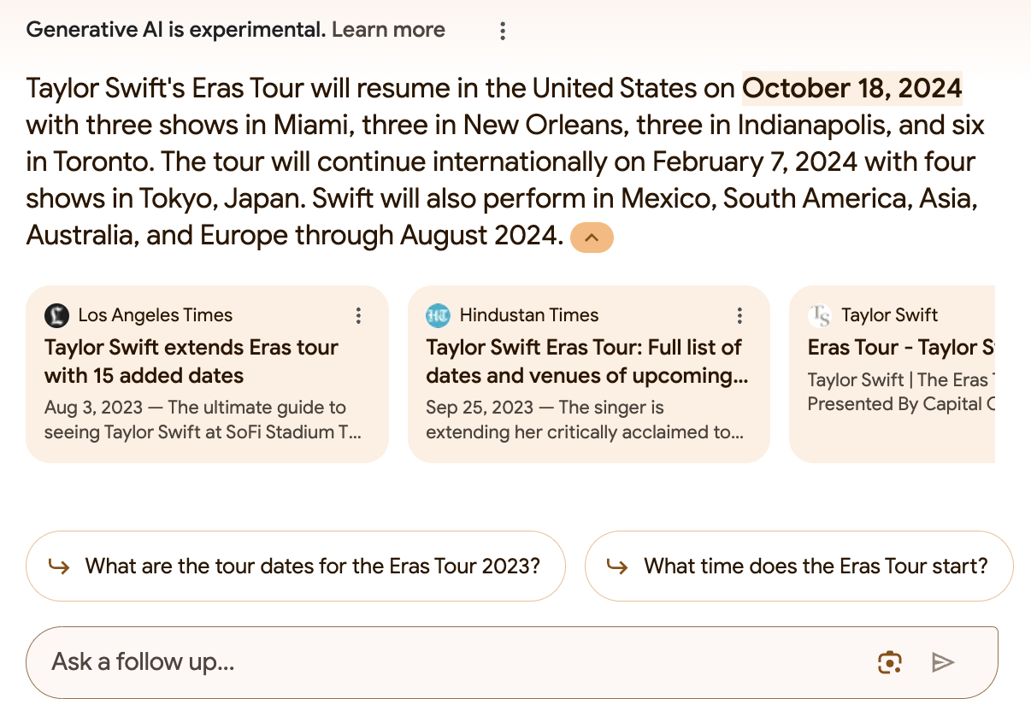Image resolution: width=1031 pixels, height=728 pixels.
Task: Open Los Angeles Times card three-dot menu
Action: pos(358,316)
